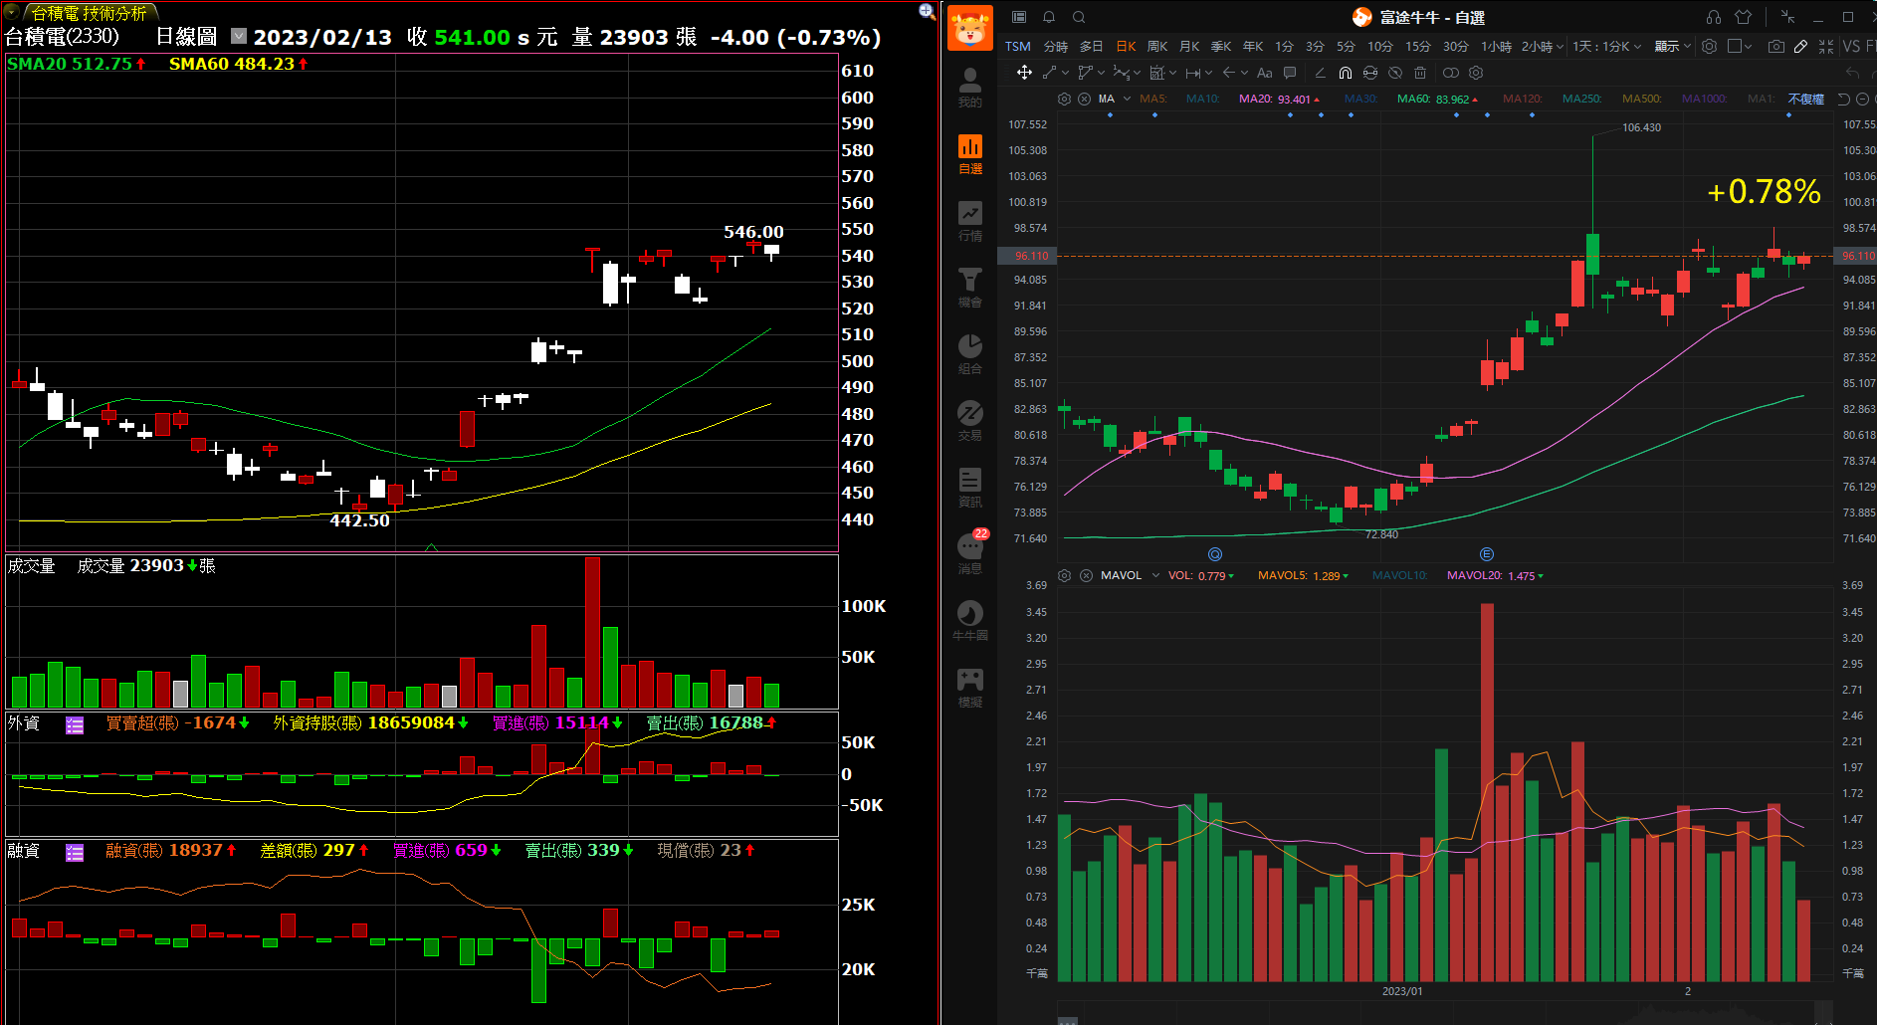The image size is (1877, 1025).
Task: Open the search magnifier in Futu title bar
Action: (1079, 17)
